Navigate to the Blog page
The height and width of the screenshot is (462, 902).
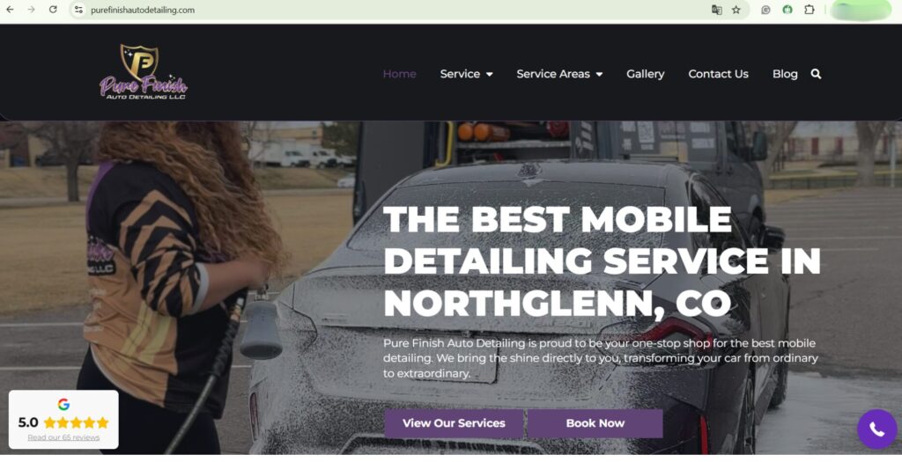(785, 74)
